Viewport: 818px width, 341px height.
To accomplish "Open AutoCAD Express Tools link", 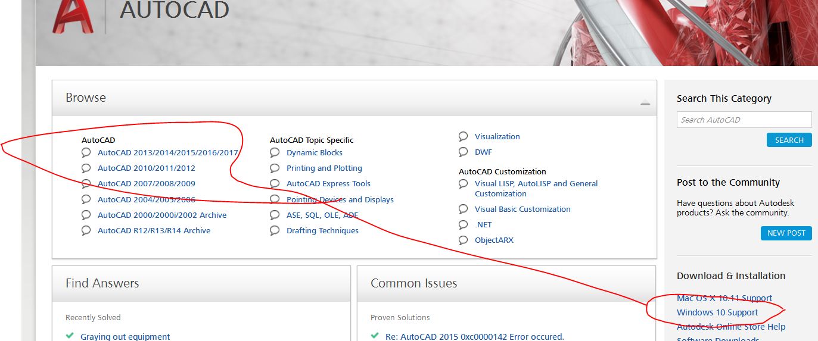I will (x=328, y=184).
